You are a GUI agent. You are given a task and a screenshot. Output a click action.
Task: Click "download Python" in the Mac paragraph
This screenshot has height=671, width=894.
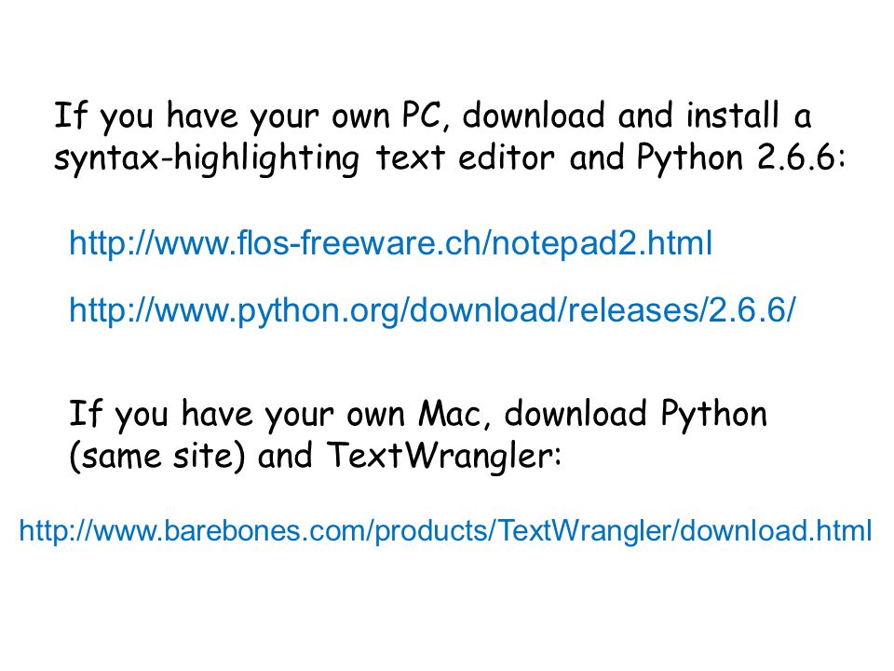coord(636,415)
